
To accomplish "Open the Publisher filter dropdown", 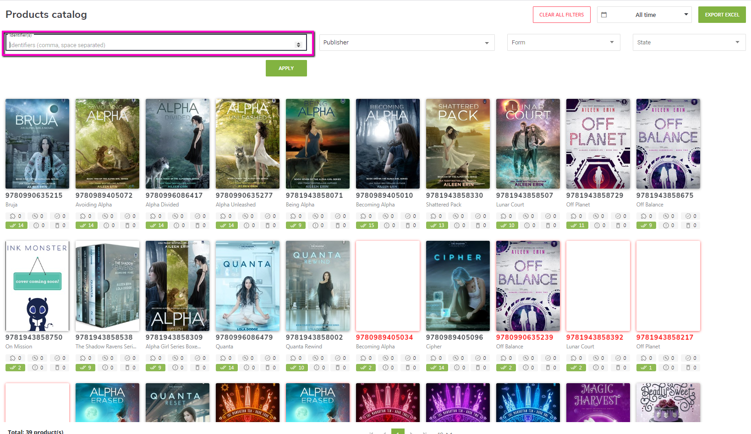I will [x=407, y=43].
